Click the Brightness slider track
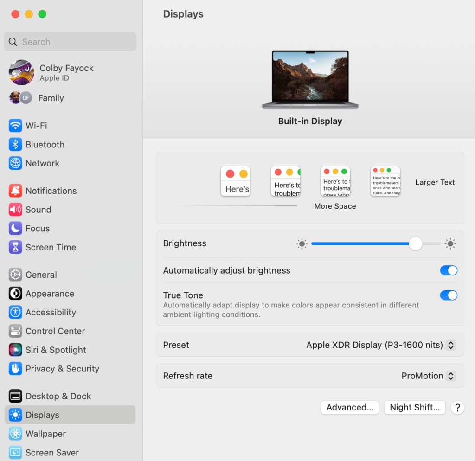 (376, 243)
